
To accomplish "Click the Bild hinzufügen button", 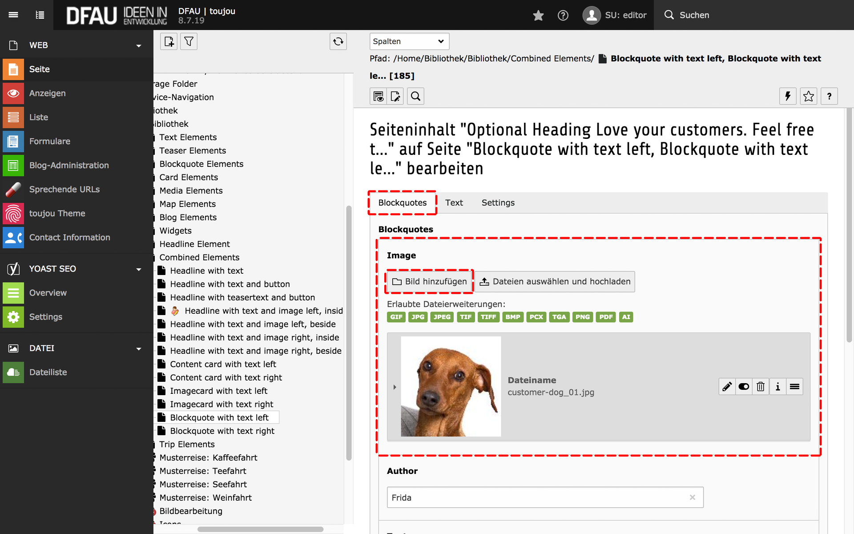I will [x=429, y=282].
